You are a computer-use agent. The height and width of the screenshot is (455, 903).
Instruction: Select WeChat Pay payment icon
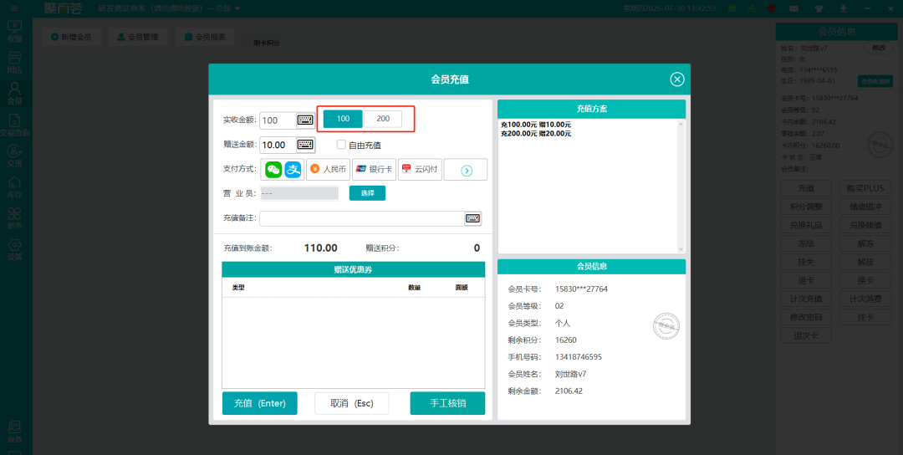273,169
